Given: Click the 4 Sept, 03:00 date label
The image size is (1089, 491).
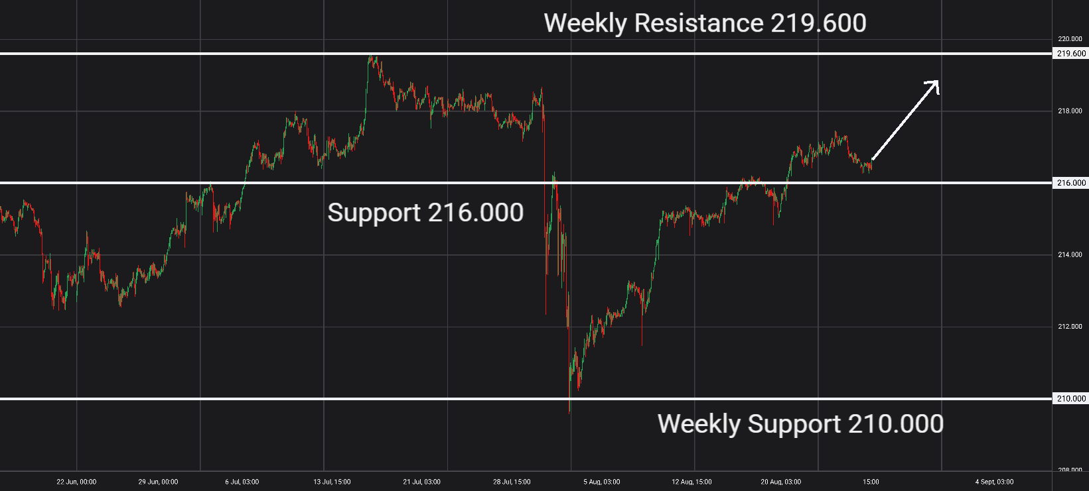Looking at the screenshot, I should coord(994,482).
